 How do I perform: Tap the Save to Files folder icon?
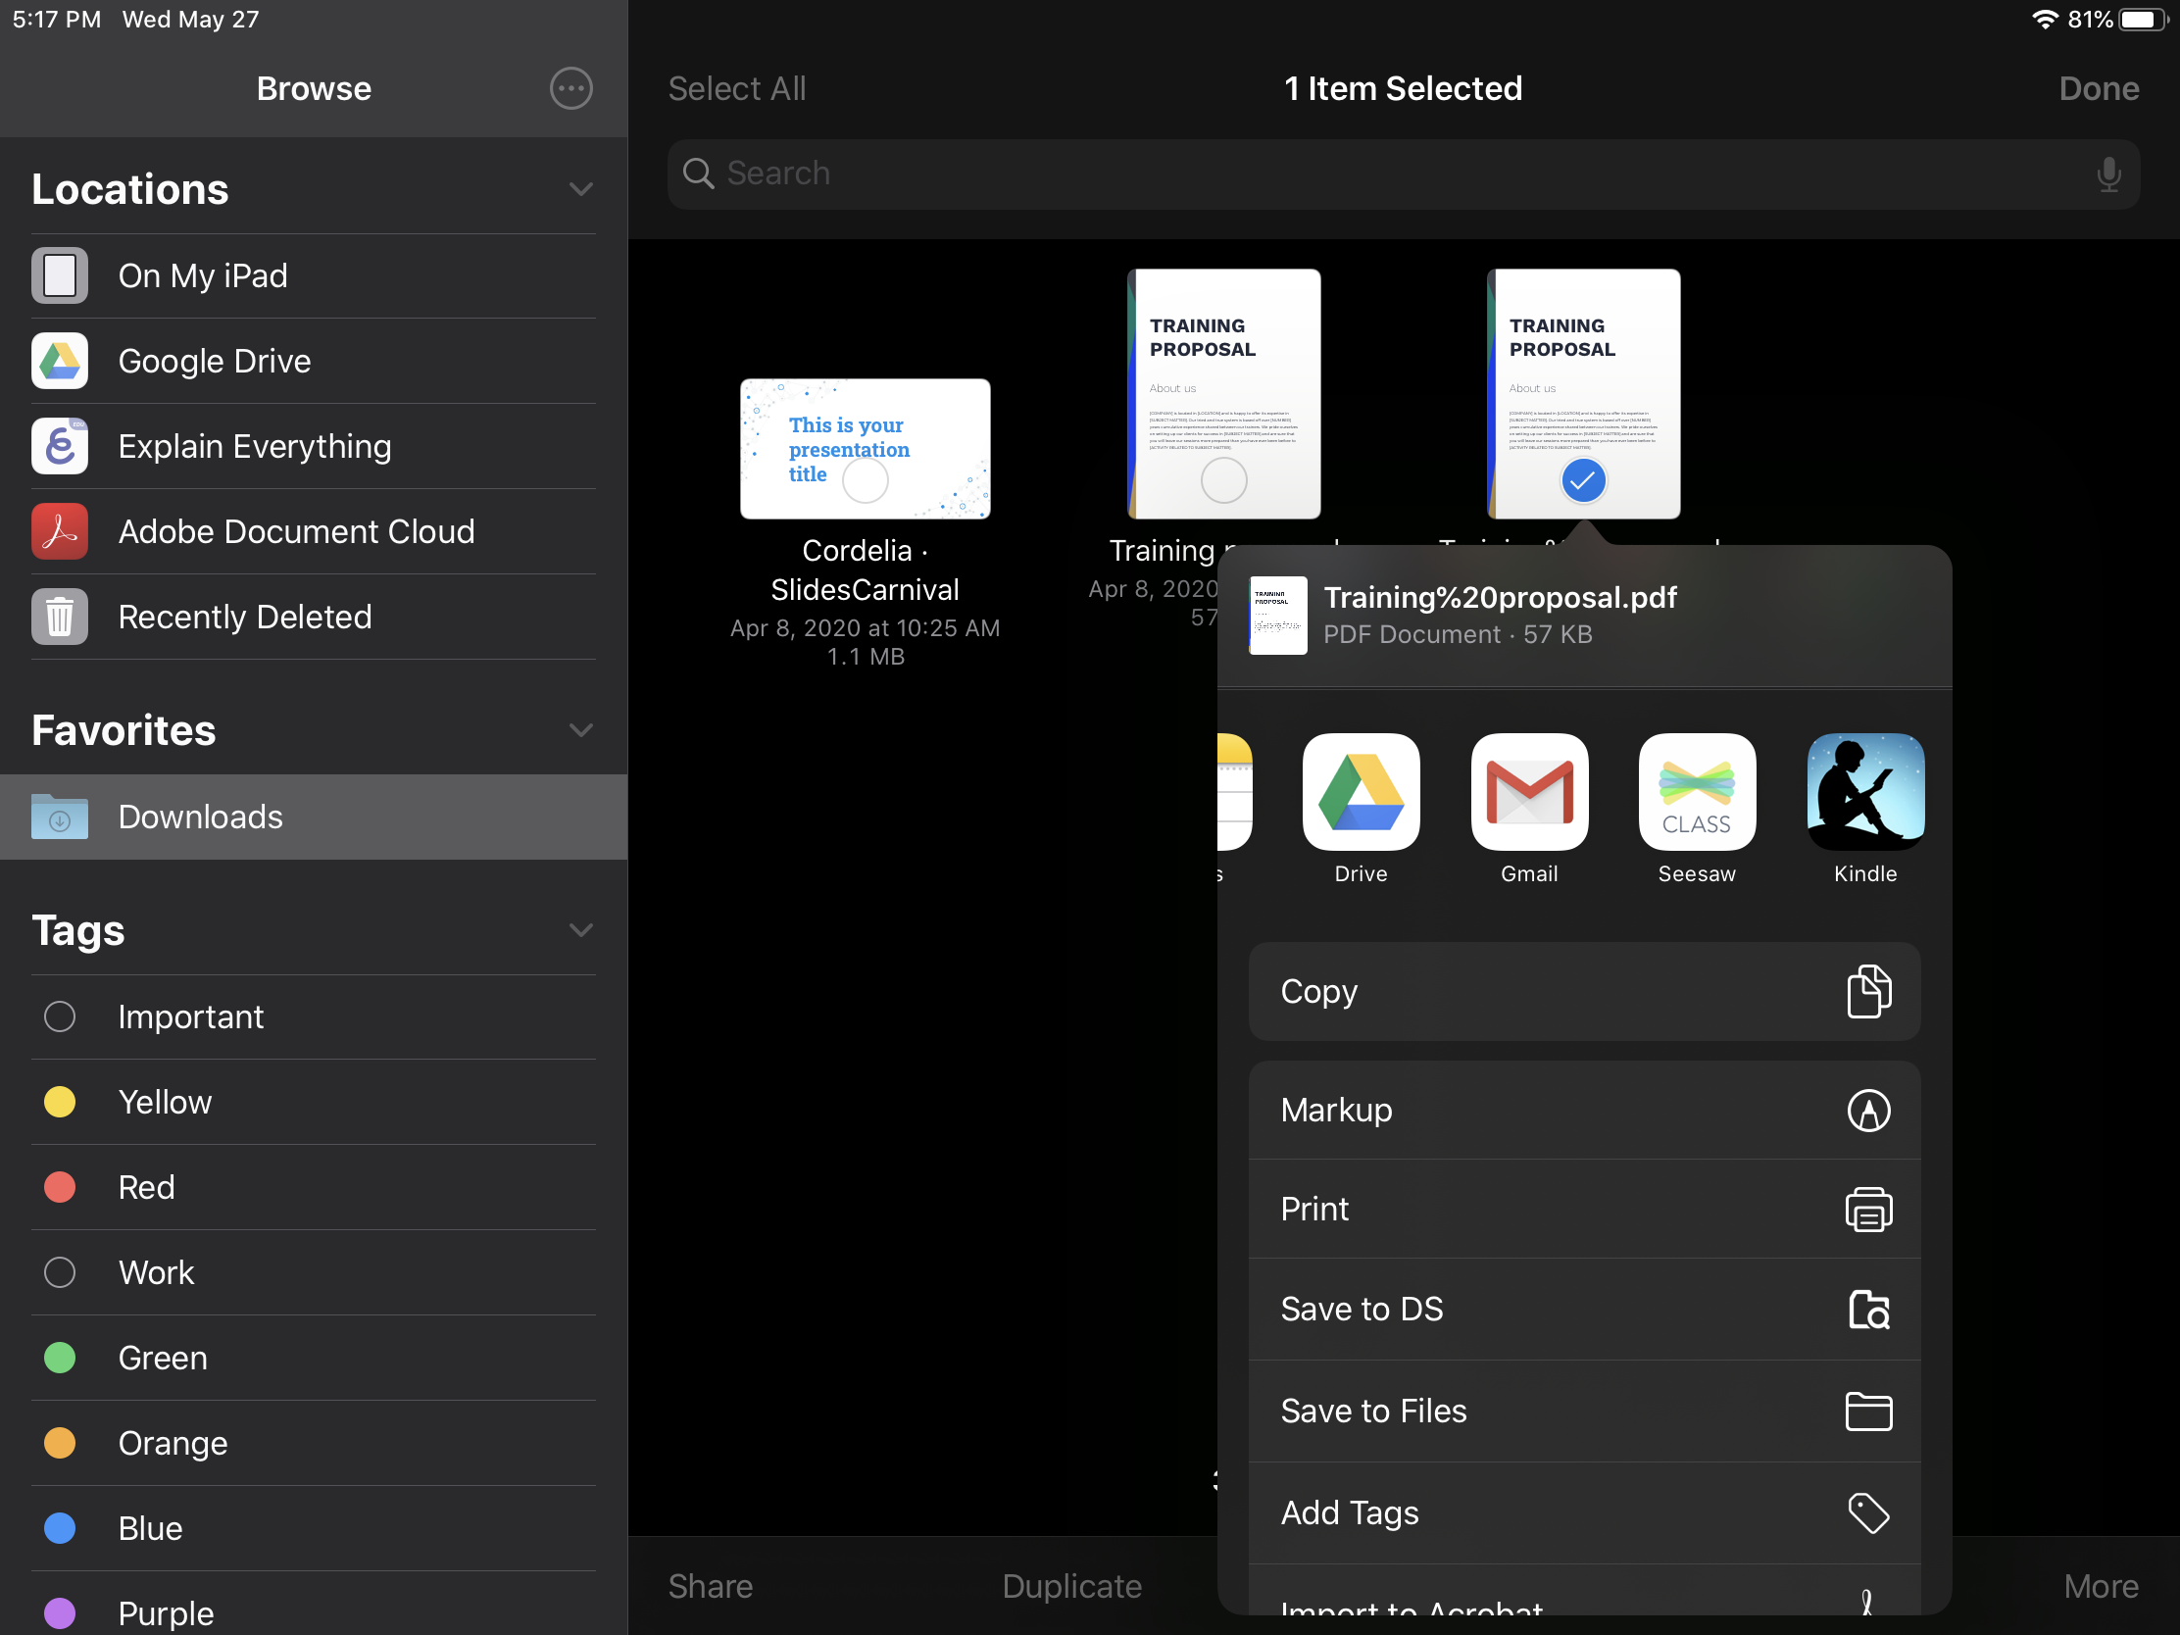(x=1868, y=1412)
